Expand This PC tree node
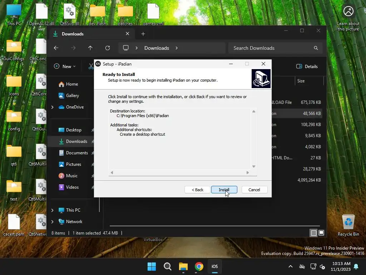The image size is (366, 275). pyautogui.click(x=52, y=210)
